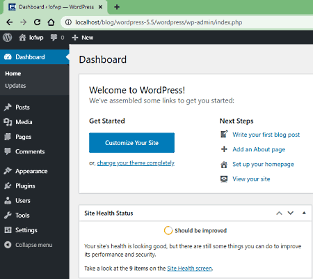Image resolution: width=313 pixels, height=279 pixels.
Task: Click the Media library icon
Action: coord(8,122)
